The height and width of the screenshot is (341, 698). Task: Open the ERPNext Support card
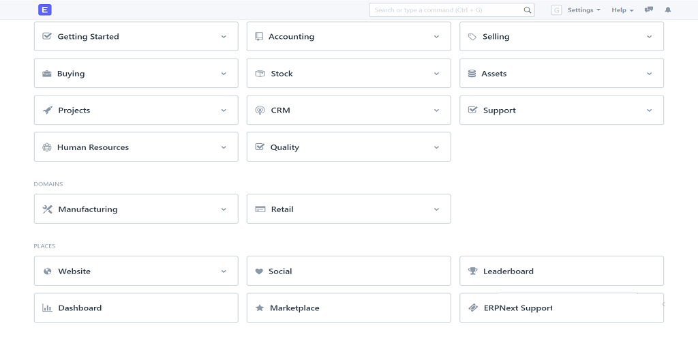pos(562,308)
